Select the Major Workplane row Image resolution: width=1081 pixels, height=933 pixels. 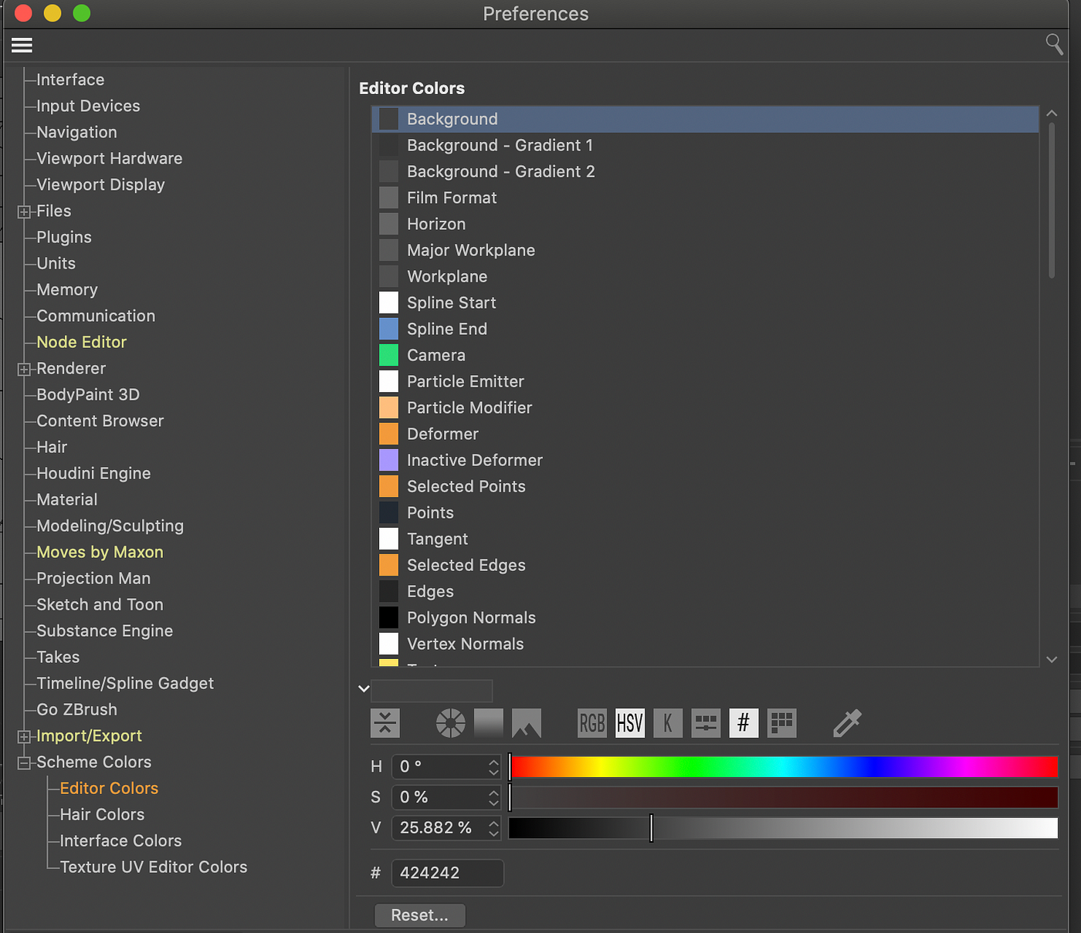705,250
